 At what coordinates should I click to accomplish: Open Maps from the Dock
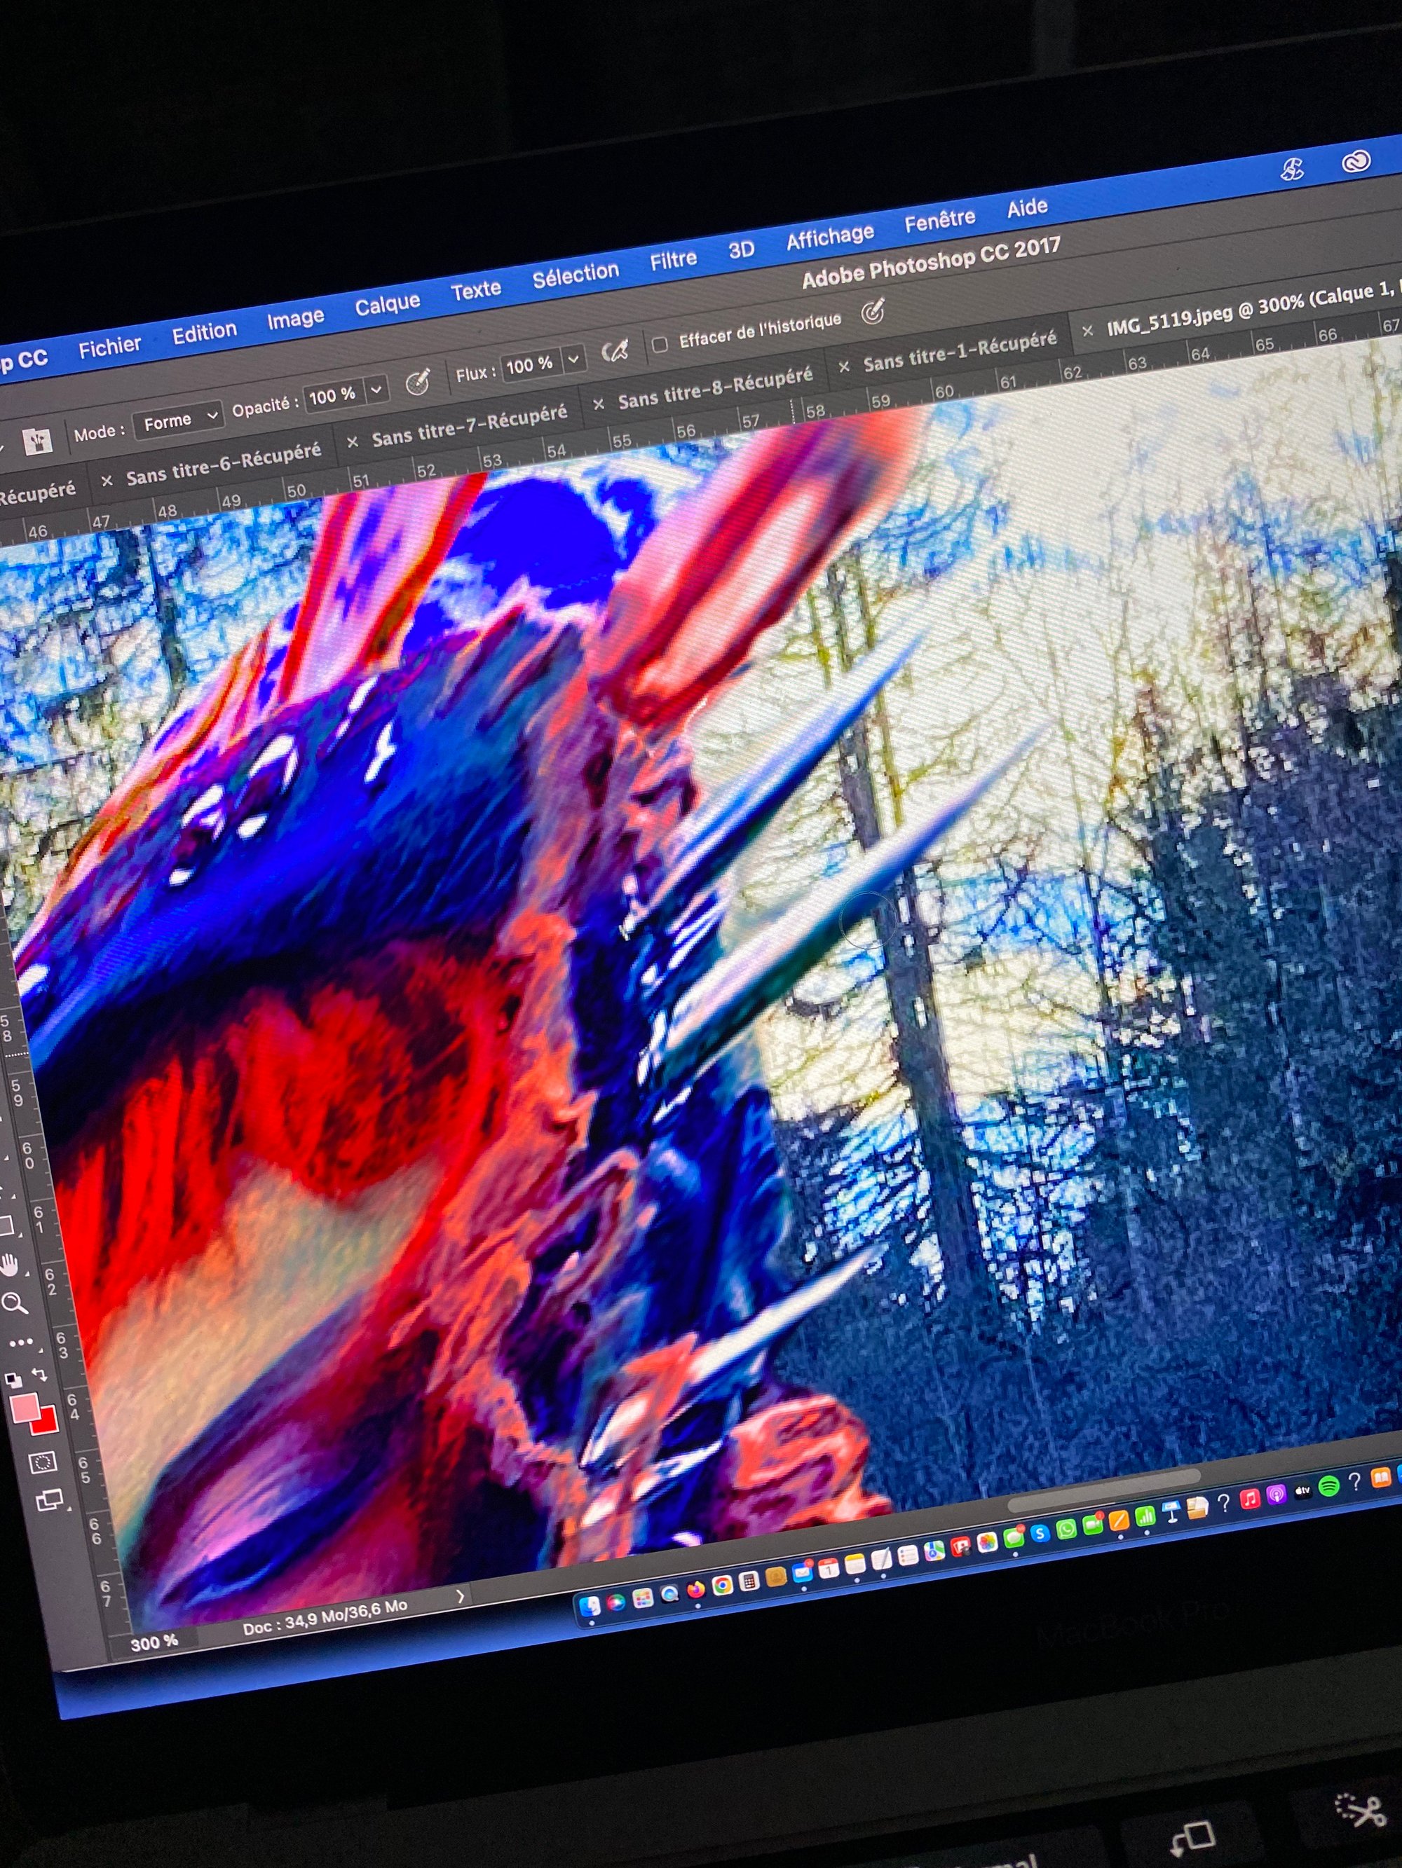coord(934,1551)
